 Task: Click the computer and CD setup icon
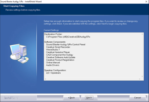19,54
